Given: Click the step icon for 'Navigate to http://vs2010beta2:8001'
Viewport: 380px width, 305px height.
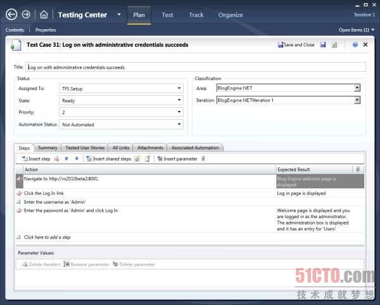Looking at the screenshot, I should click(19, 179).
